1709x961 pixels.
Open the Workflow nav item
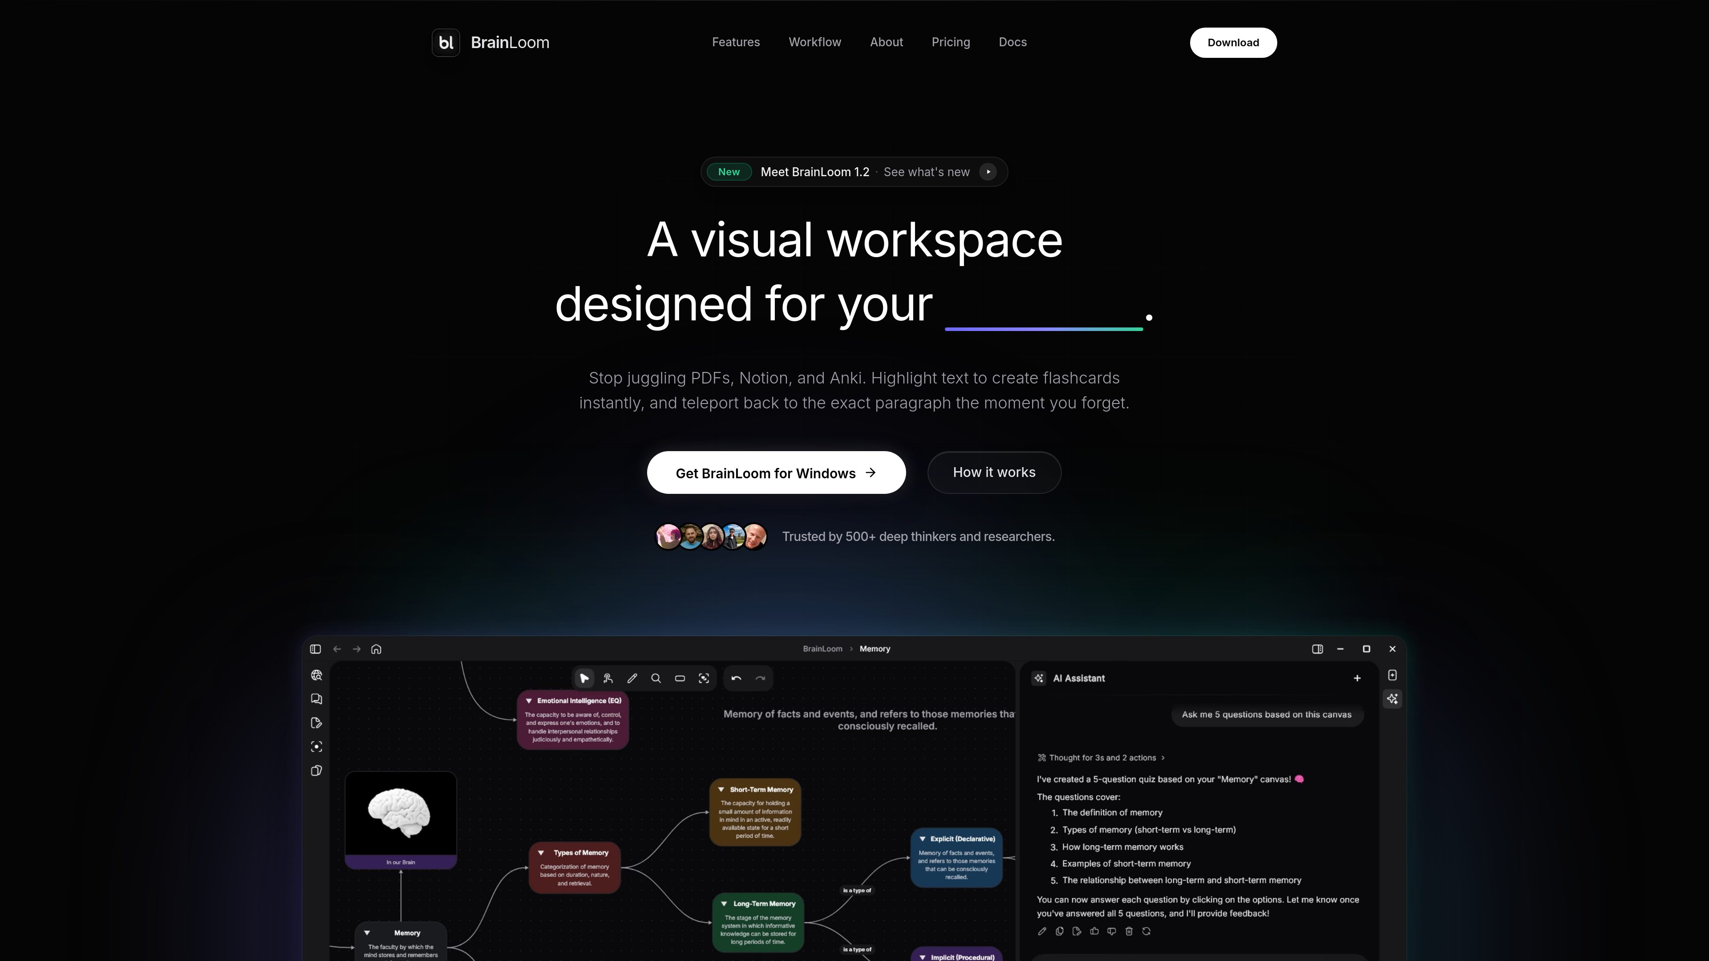pyautogui.click(x=815, y=42)
